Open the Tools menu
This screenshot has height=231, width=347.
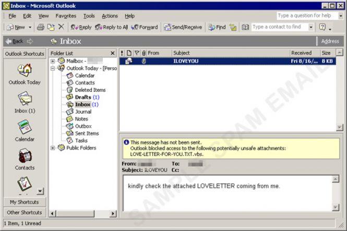(x=89, y=16)
